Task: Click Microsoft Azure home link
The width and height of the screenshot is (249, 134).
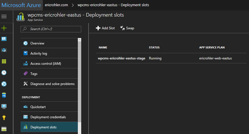Action: click(21, 5)
